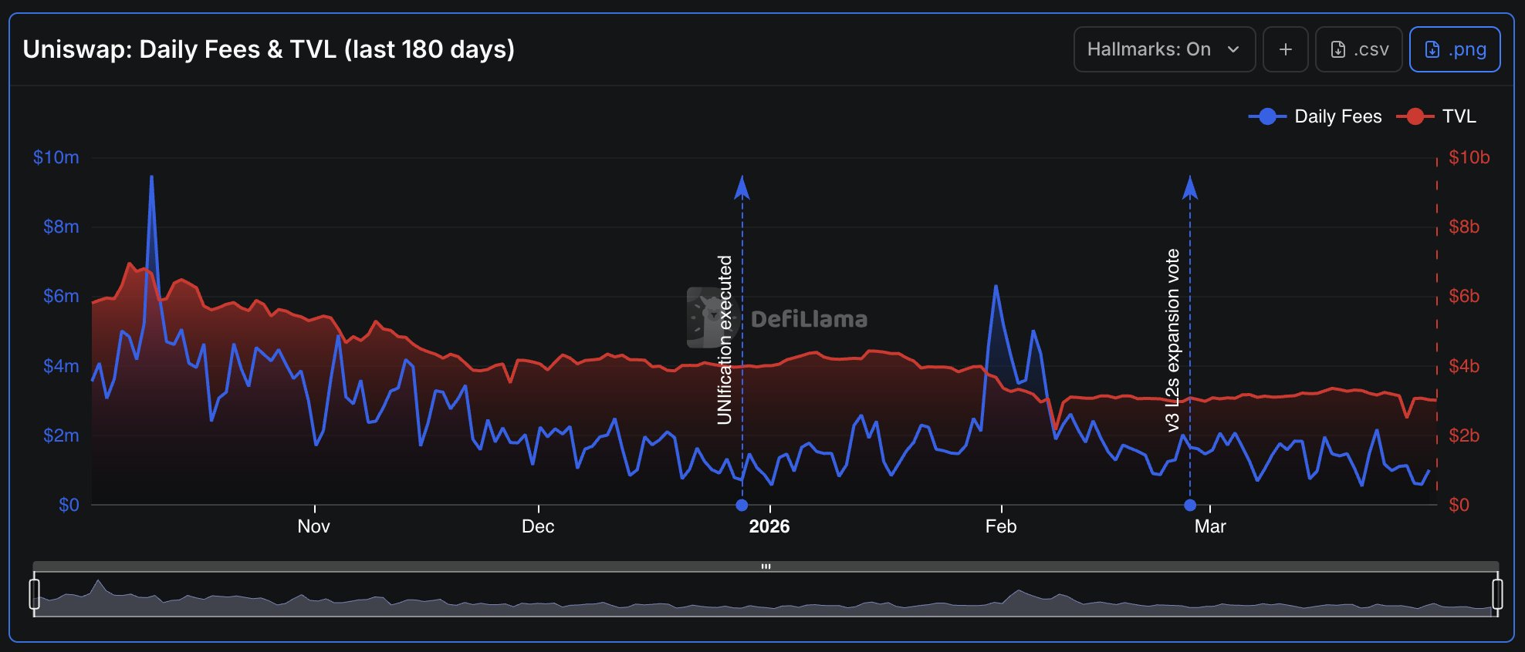The image size is (1525, 652).
Task: Click the UNIfication executed hallmark dot
Action: 742,505
